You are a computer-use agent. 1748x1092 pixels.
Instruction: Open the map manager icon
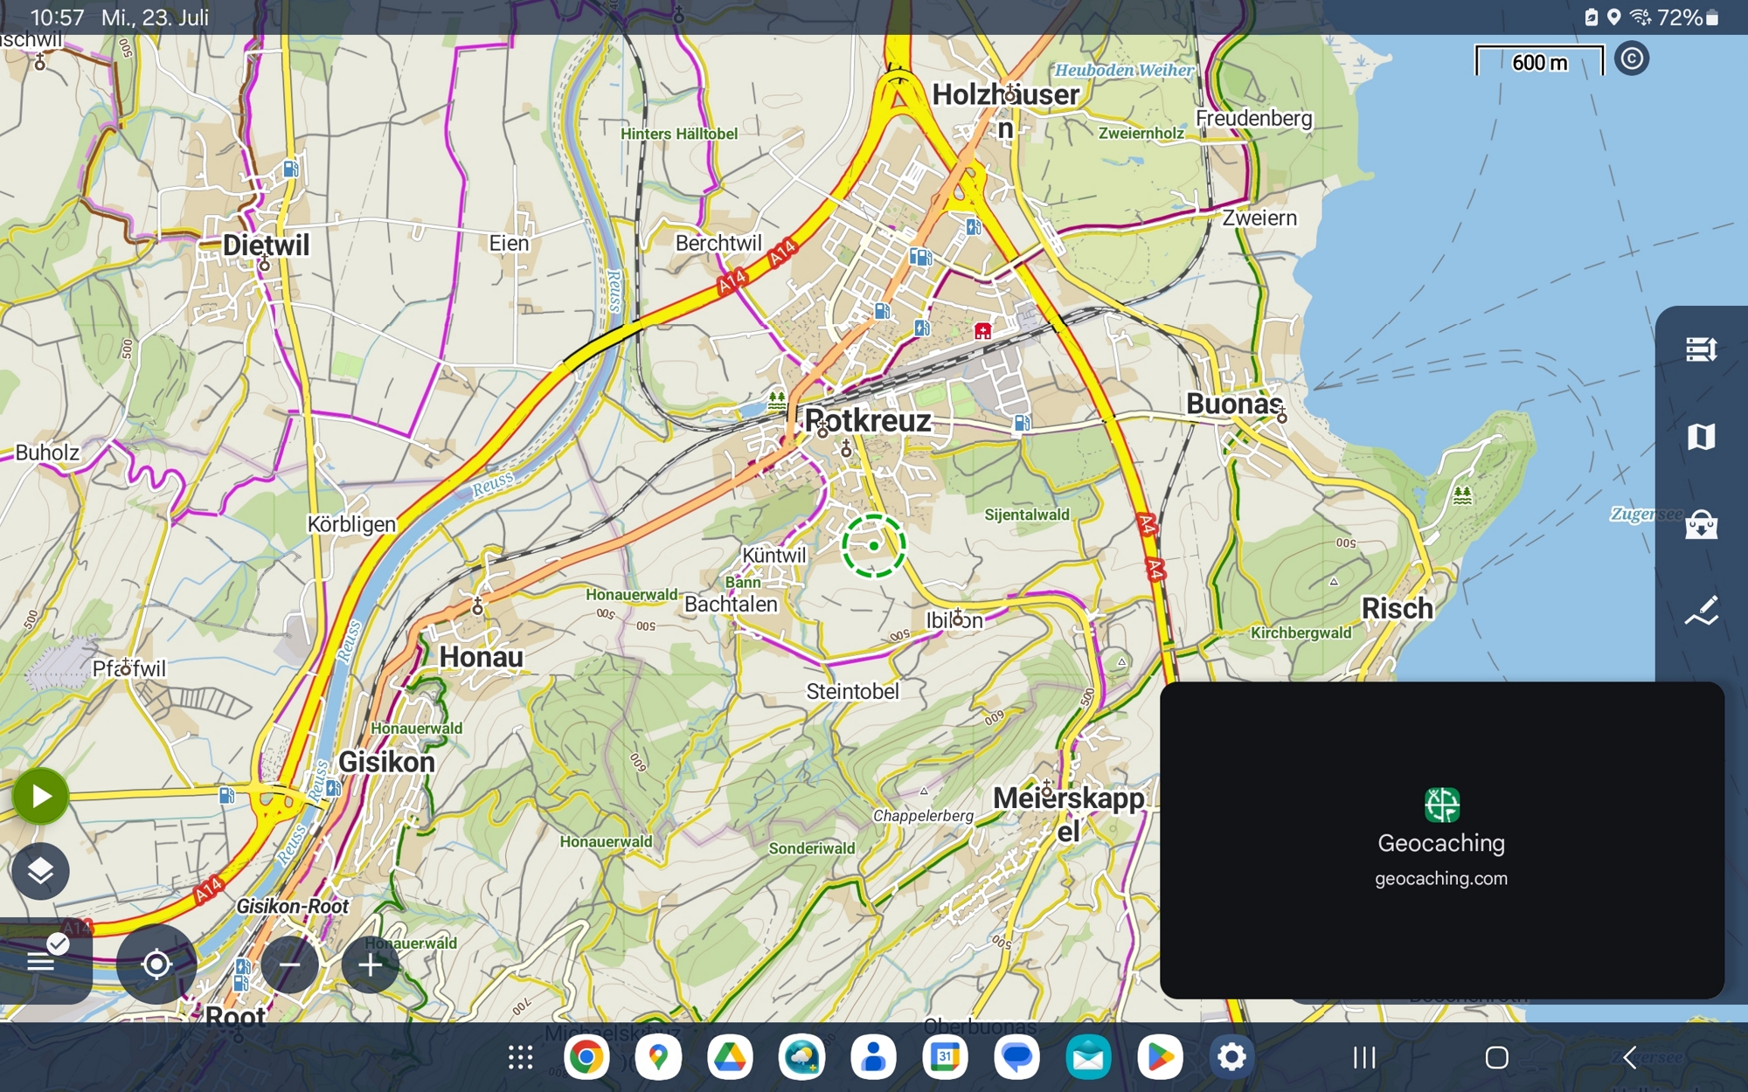click(x=1701, y=437)
